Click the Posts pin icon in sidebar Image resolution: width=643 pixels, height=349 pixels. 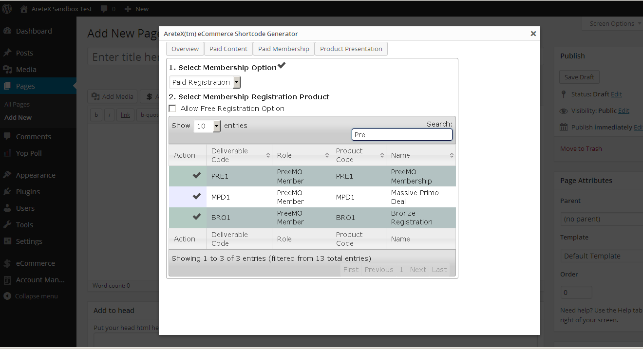(7, 53)
